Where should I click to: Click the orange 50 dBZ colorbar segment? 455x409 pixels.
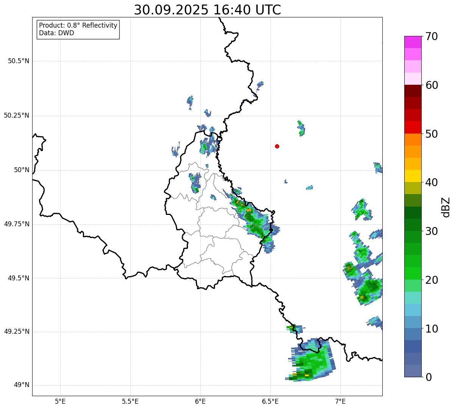[416, 139]
